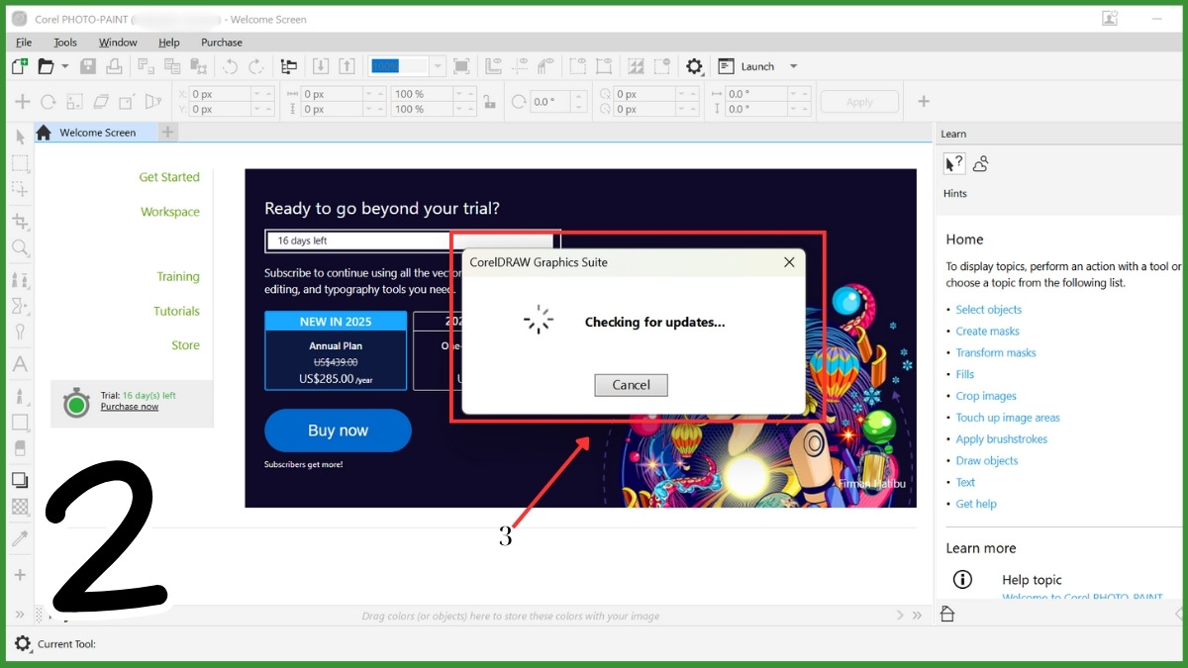Open the Fills hint topic
Screen dimensions: 1188x668
(x=965, y=374)
